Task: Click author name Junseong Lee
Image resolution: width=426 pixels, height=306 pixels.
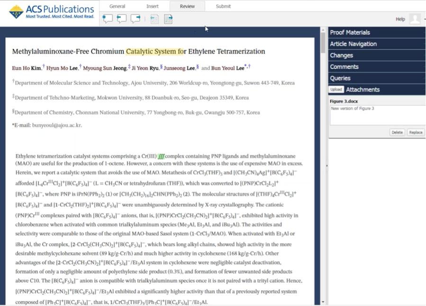Action: tap(179, 68)
